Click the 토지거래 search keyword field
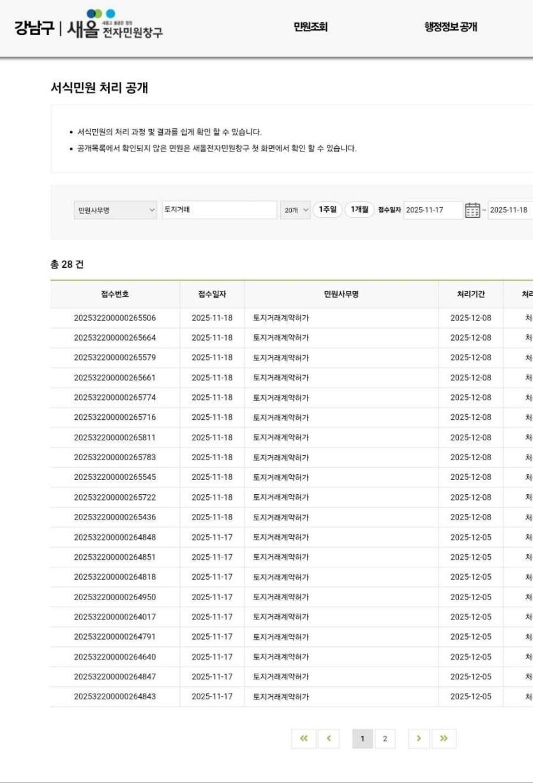533x783 pixels. 219,210
